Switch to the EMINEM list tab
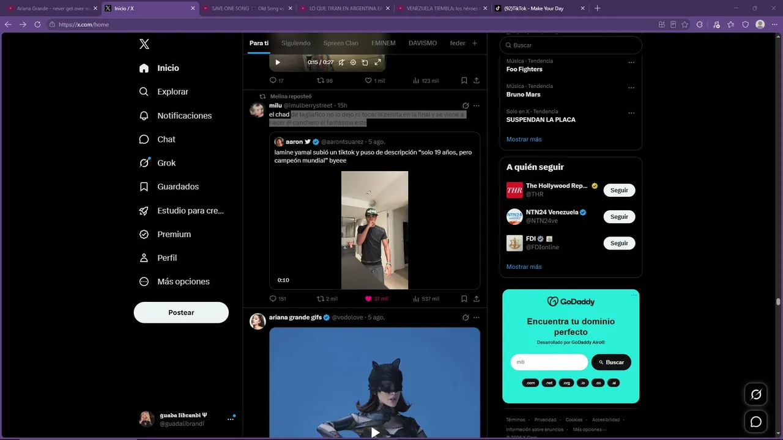The width and height of the screenshot is (783, 440). 384,43
